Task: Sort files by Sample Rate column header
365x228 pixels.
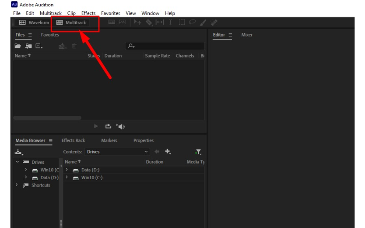Action: click(x=157, y=56)
